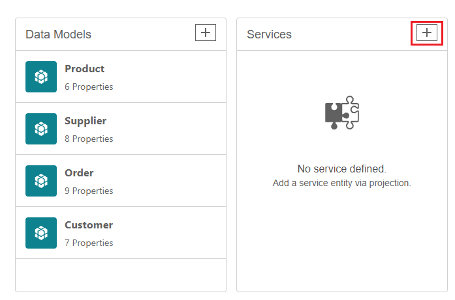Open the Product data model
This screenshot has height=300, width=455.
click(x=121, y=77)
